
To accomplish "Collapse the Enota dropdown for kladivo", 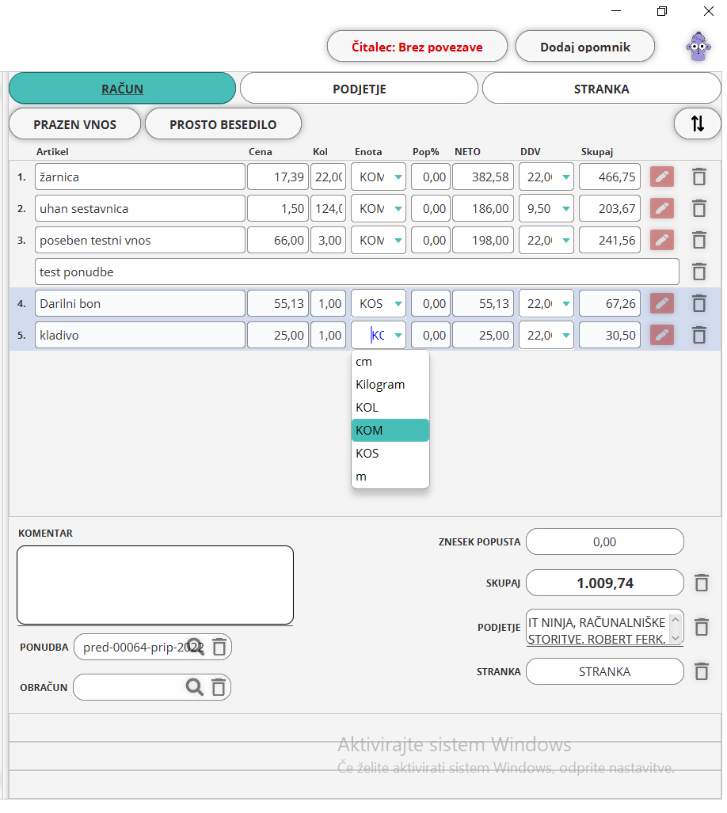I will tap(398, 335).
